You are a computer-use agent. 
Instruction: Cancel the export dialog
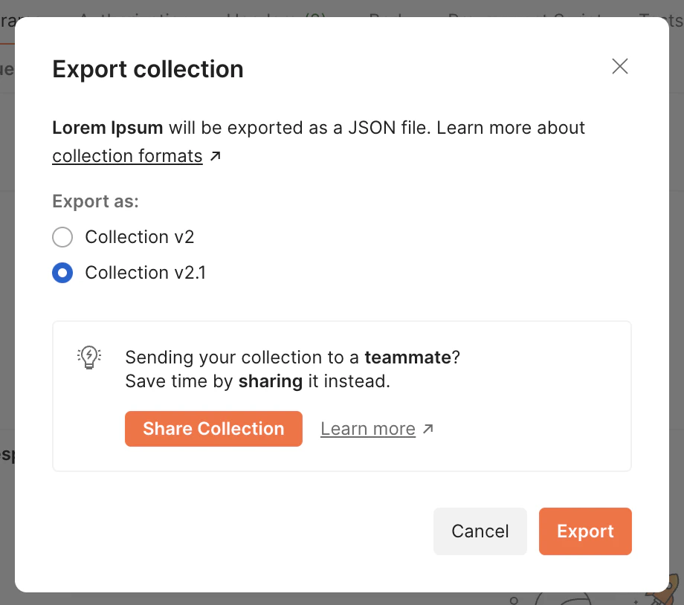pos(480,531)
